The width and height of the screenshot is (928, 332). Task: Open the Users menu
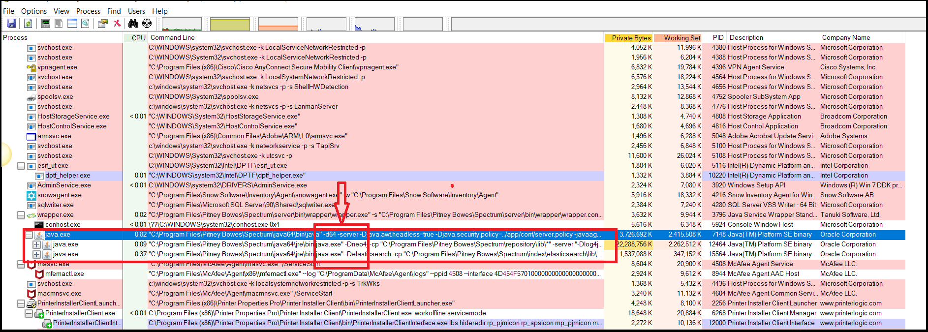(137, 11)
